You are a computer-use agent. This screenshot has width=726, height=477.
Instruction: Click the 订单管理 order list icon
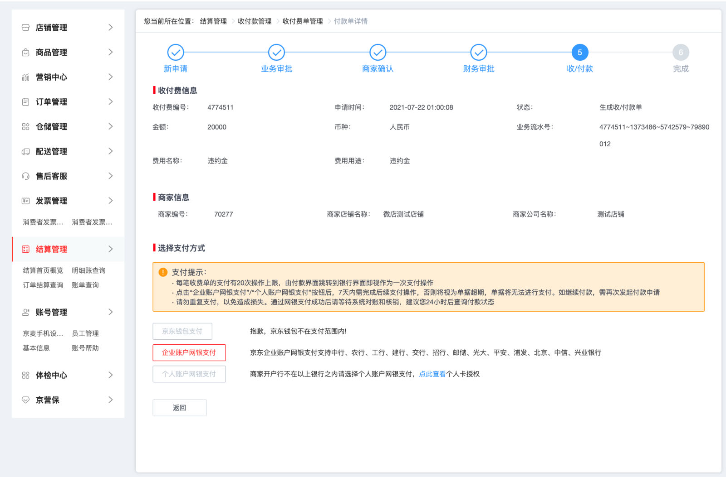25,101
